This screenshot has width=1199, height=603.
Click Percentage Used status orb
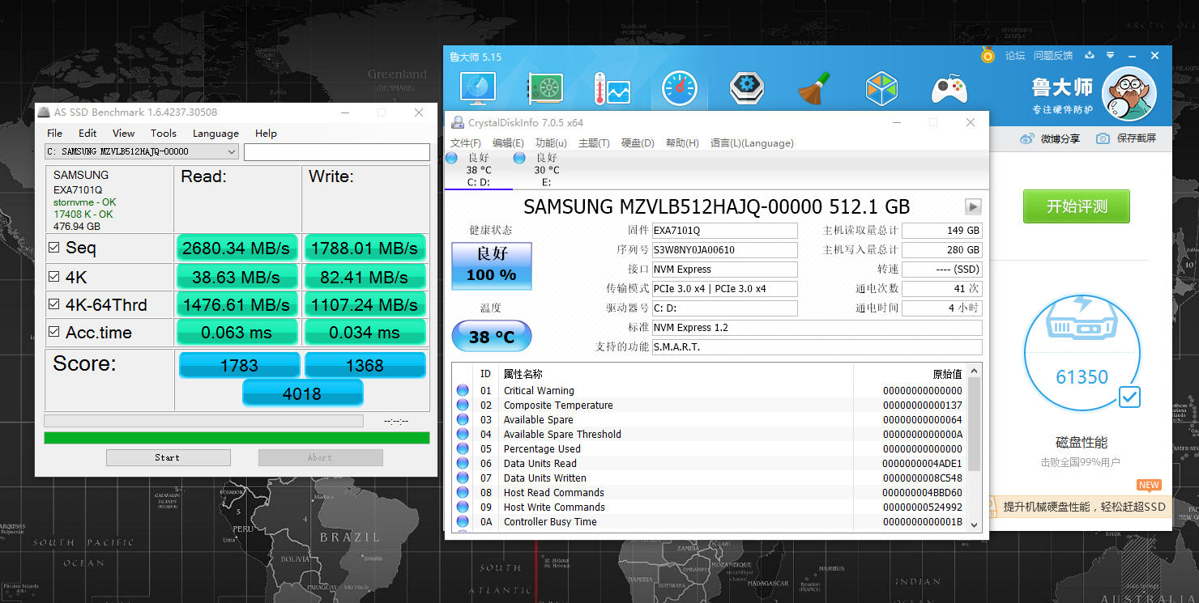(x=463, y=448)
